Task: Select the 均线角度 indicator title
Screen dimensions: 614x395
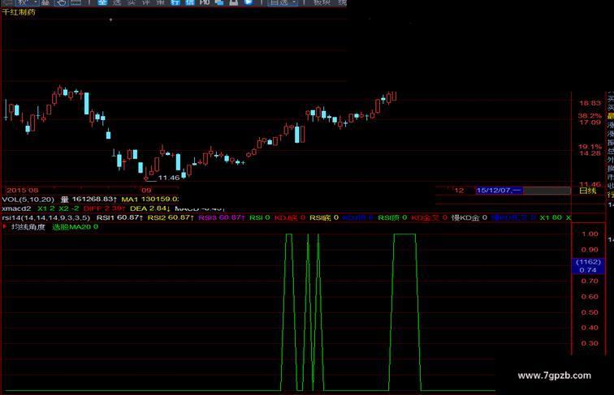Action: point(28,227)
